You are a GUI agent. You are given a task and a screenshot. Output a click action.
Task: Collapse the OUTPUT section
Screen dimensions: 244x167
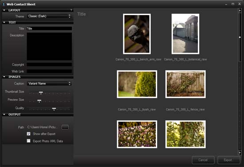4,114
